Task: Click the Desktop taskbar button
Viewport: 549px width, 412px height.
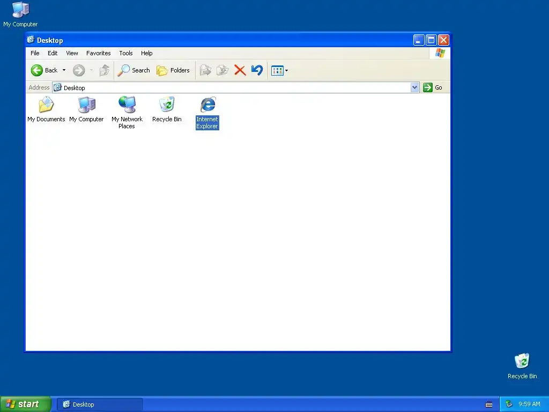Action: coord(100,404)
